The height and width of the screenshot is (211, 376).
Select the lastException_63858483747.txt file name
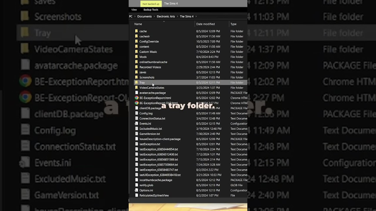[159, 170]
